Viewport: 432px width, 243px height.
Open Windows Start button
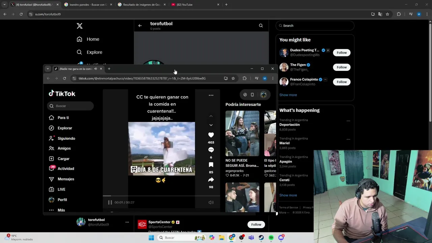(x=151, y=238)
